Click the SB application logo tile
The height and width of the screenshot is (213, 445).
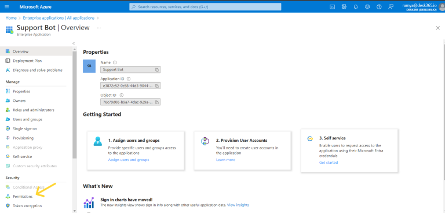89,66
